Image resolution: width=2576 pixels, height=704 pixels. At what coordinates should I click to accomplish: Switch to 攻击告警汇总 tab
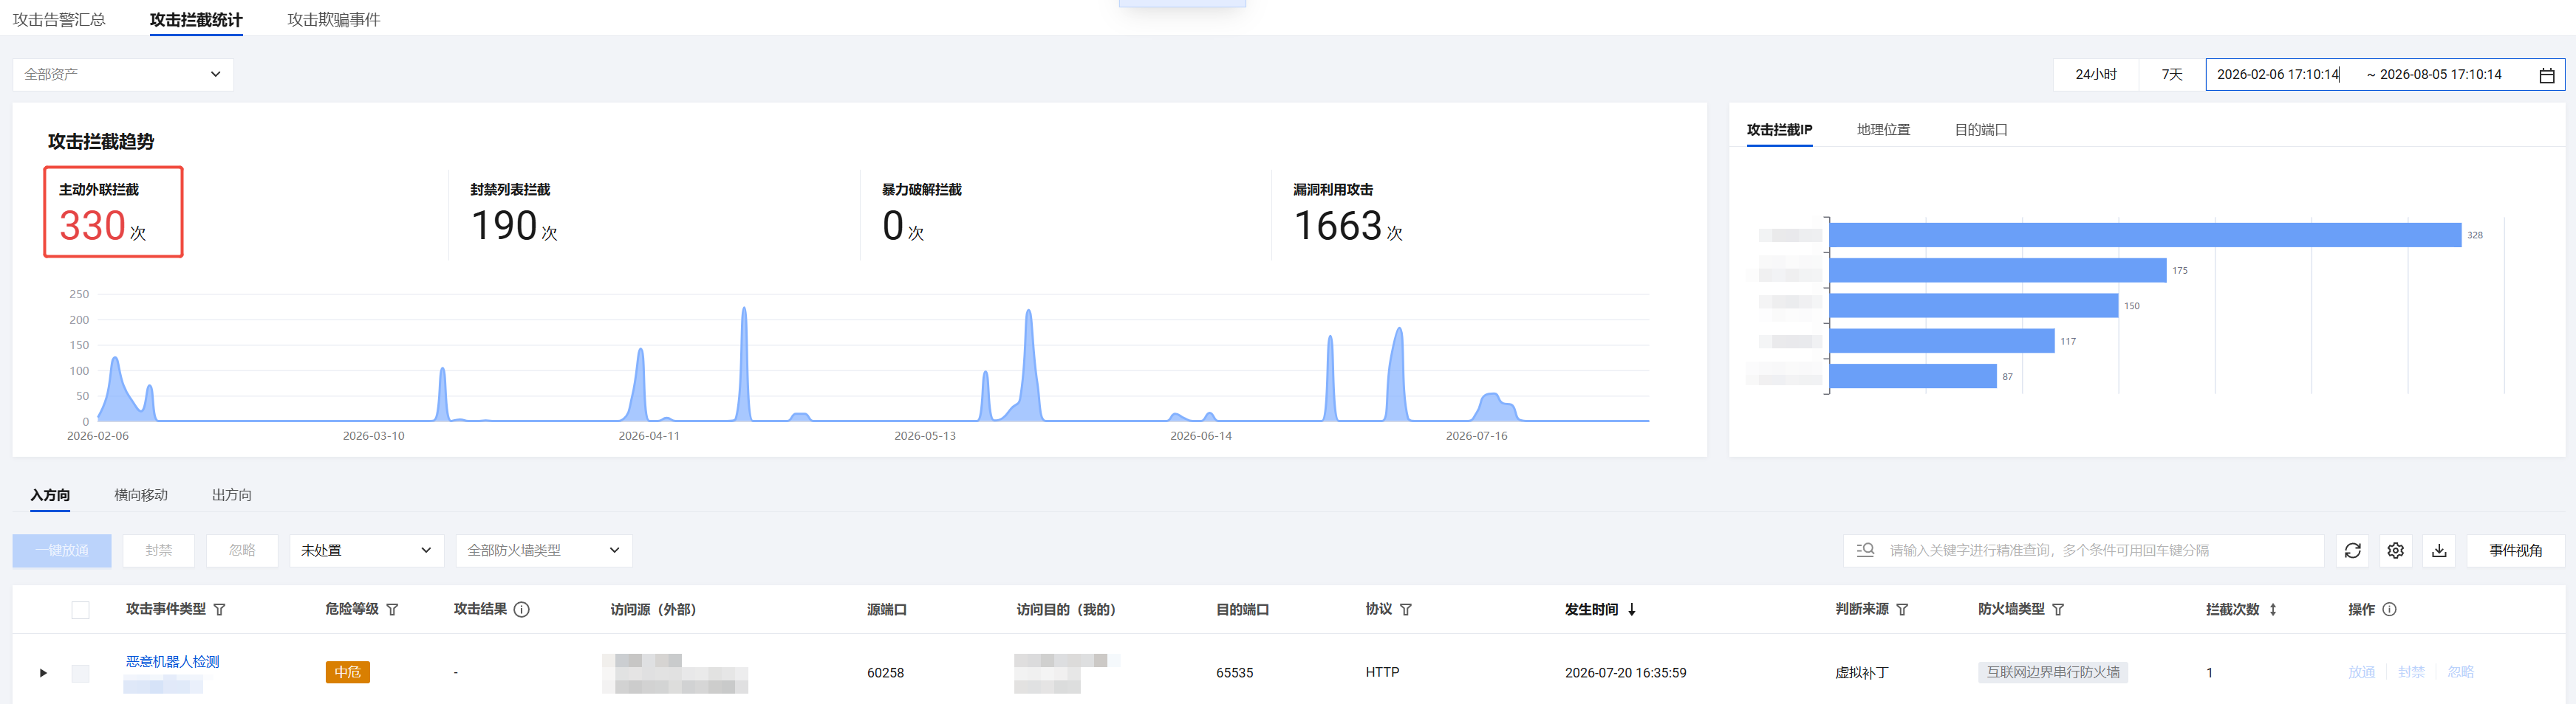pyautogui.click(x=59, y=19)
